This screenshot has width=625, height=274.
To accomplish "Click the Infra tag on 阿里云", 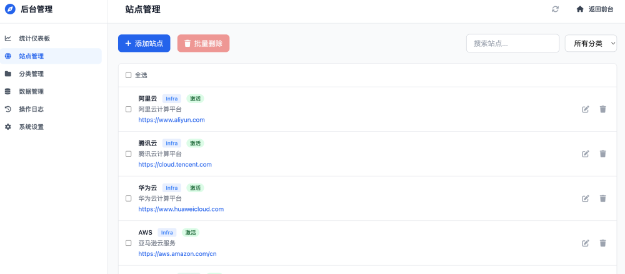I will pyautogui.click(x=172, y=99).
